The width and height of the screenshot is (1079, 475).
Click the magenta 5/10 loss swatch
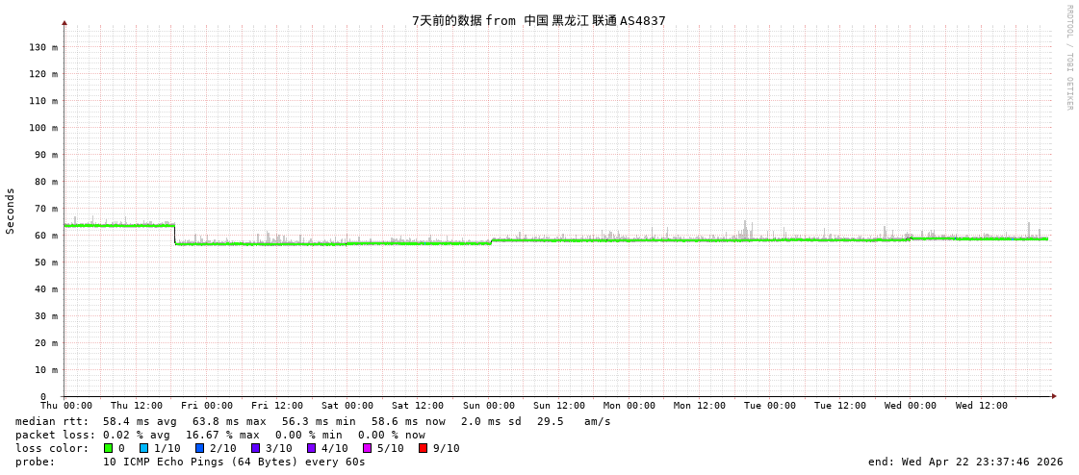[367, 448]
